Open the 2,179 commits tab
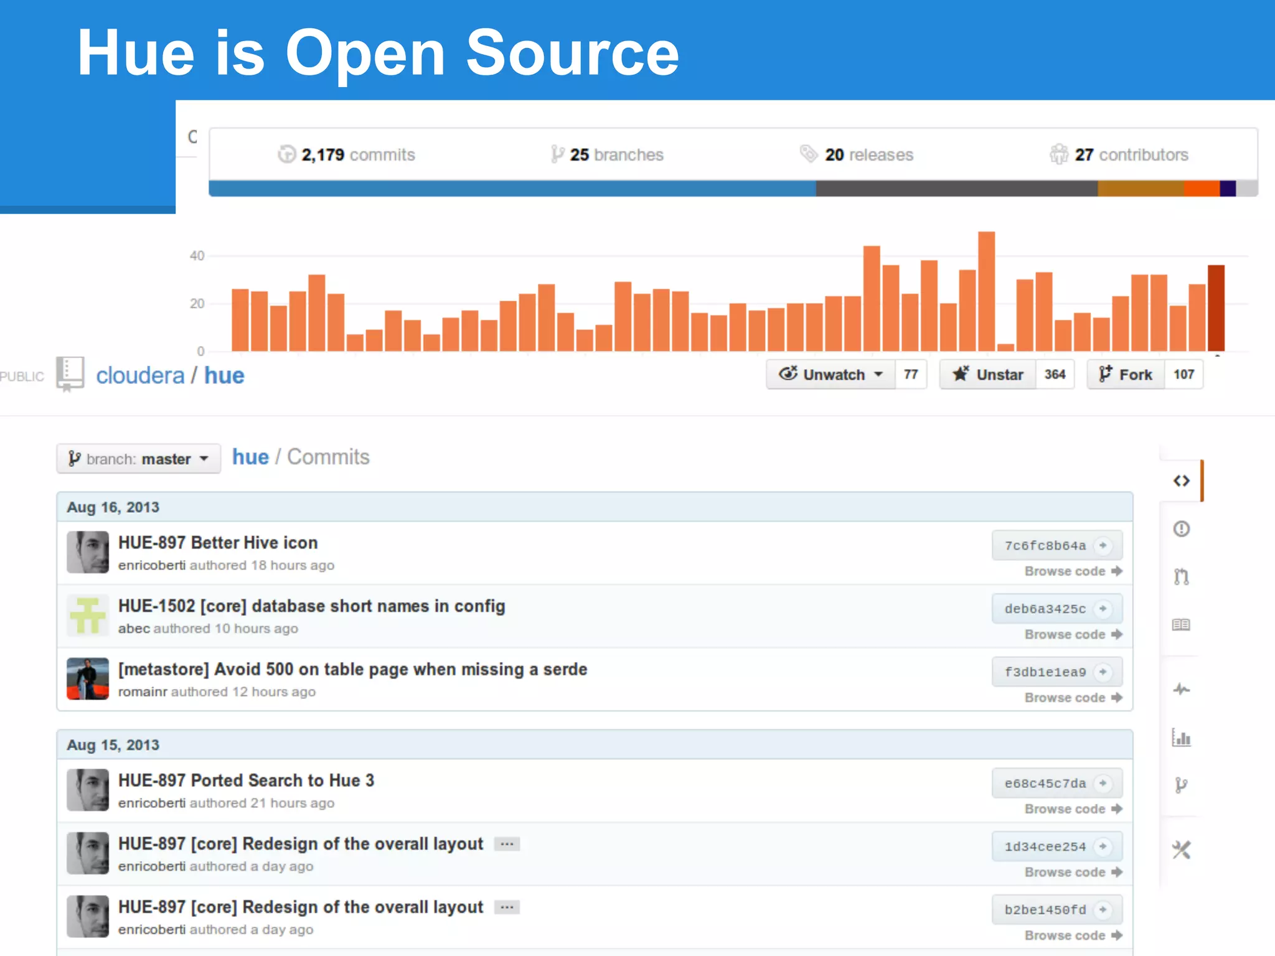Screen dimensions: 1275x956 point(347,154)
